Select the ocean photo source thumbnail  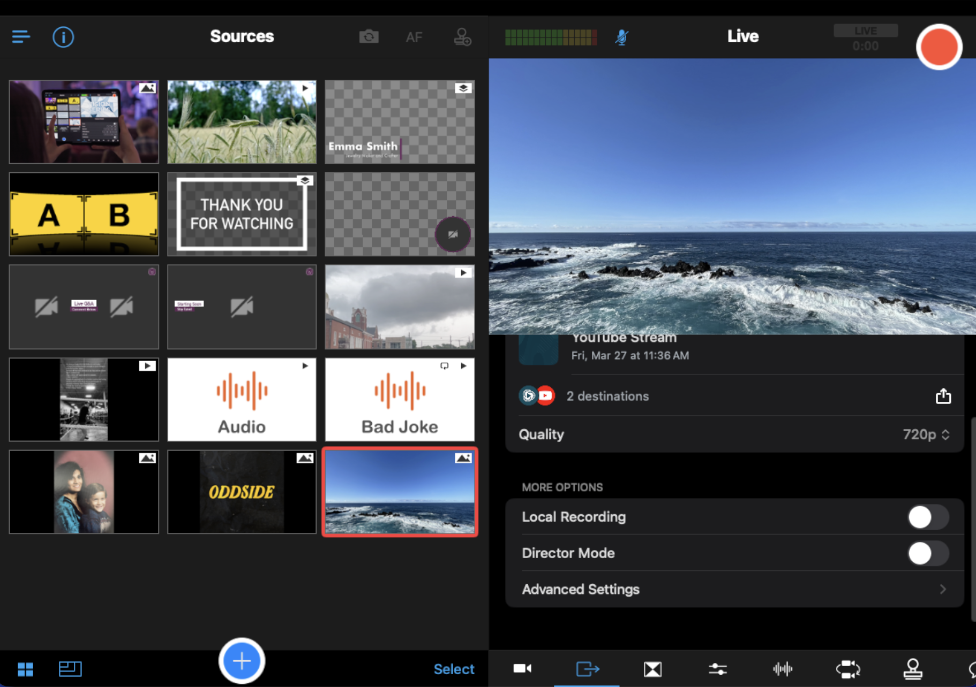tap(400, 492)
